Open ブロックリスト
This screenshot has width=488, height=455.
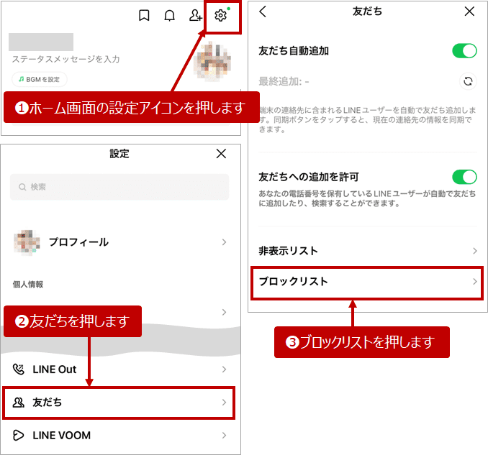[x=367, y=282]
